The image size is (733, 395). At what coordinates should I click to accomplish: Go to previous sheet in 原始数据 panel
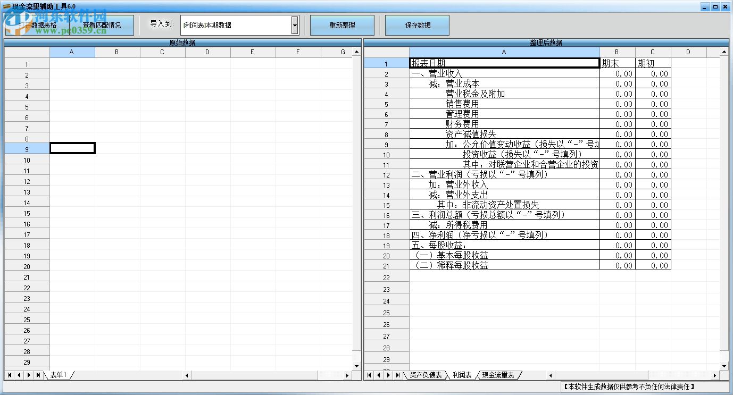point(19,375)
